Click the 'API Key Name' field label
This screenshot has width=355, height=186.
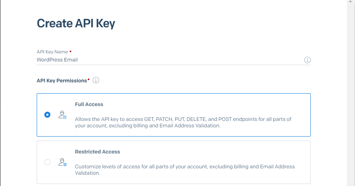(52, 52)
